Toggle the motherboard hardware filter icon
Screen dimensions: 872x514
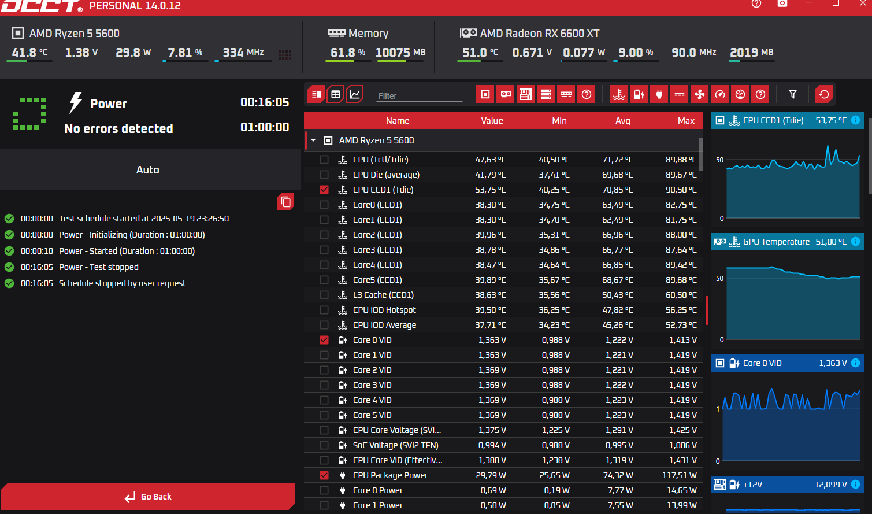pos(525,94)
